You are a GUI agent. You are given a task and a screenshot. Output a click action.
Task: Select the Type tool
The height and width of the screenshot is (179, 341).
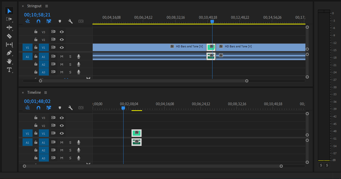9,70
